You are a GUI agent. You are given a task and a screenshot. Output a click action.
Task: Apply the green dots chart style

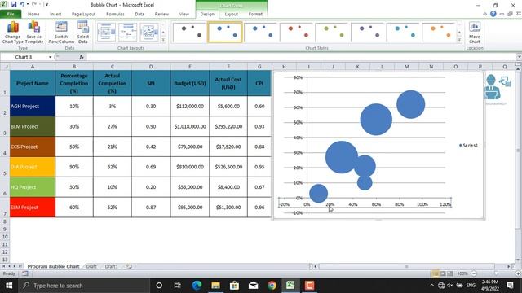[332, 33]
